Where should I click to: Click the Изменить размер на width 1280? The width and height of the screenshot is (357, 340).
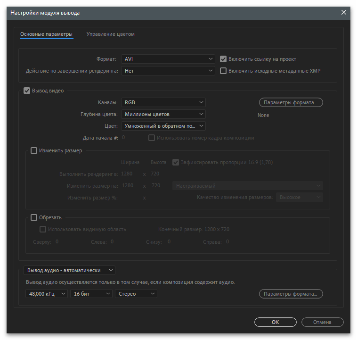[x=128, y=186]
